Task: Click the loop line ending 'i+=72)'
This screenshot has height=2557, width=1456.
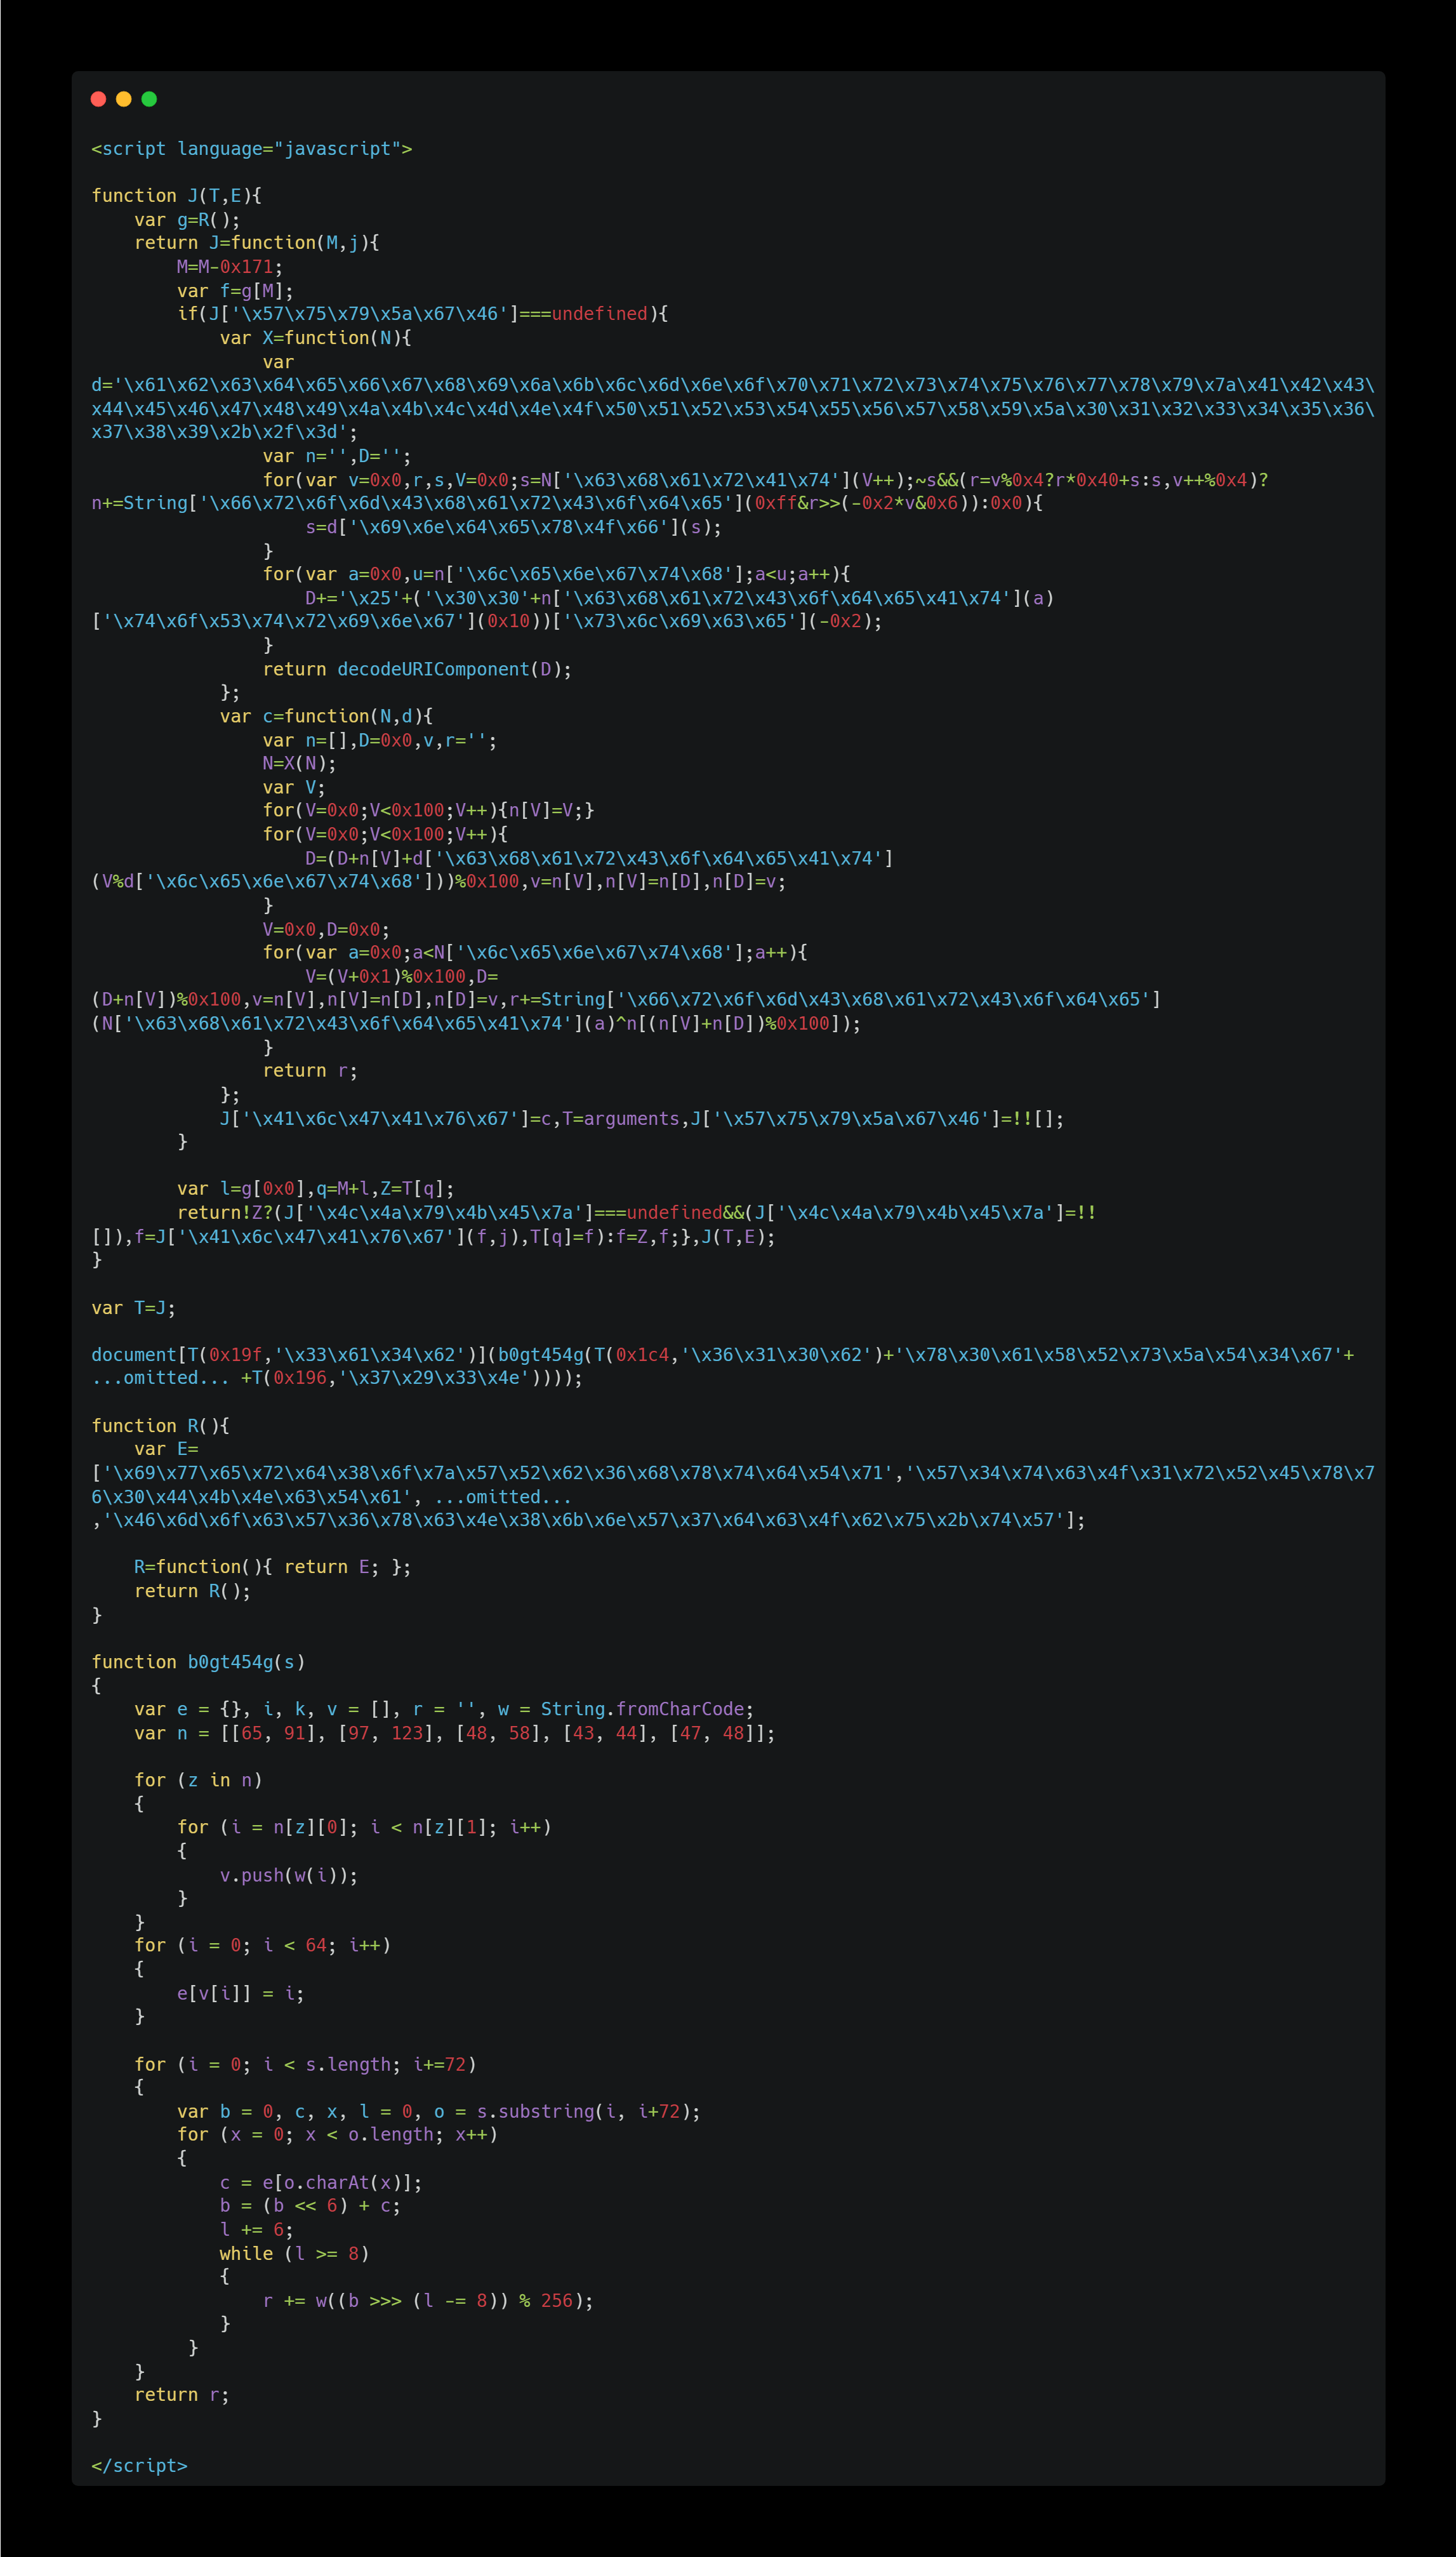Action: (x=306, y=2064)
